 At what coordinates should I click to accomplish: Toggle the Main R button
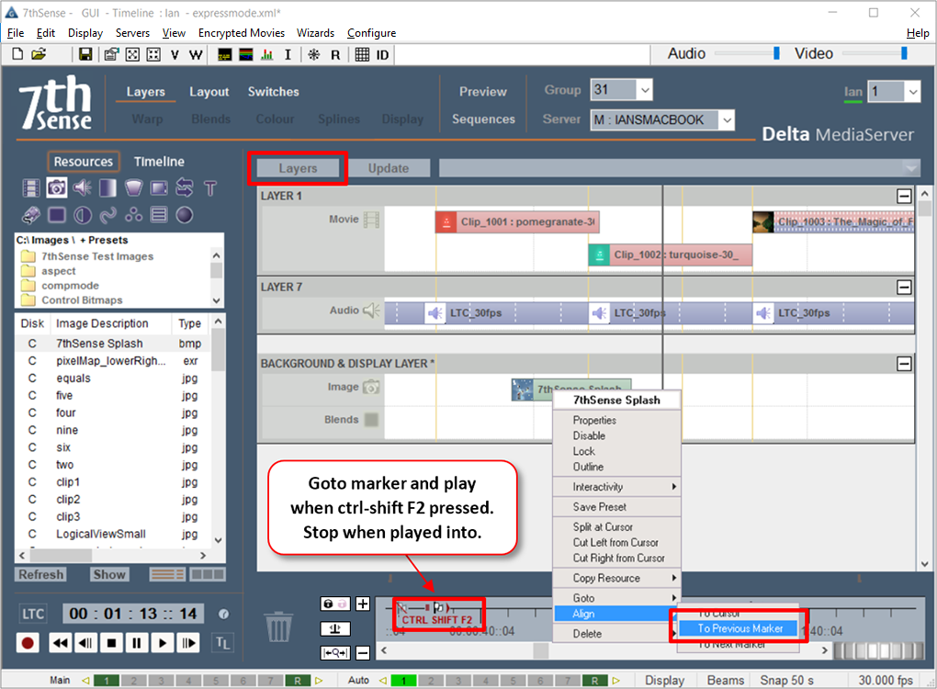point(298,681)
